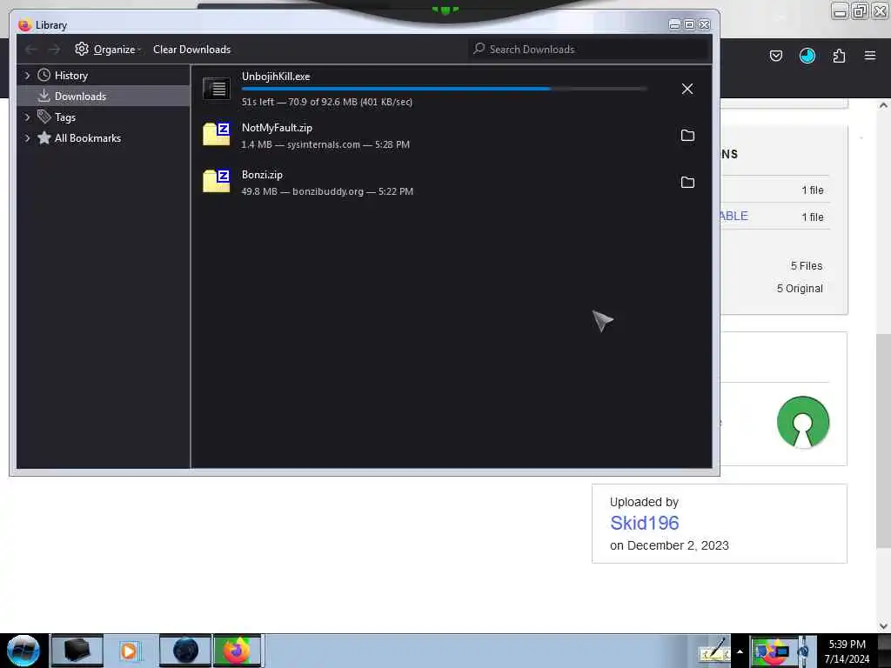891x668 pixels.
Task: Select the NotMyFault.zip file name
Action: (277, 128)
